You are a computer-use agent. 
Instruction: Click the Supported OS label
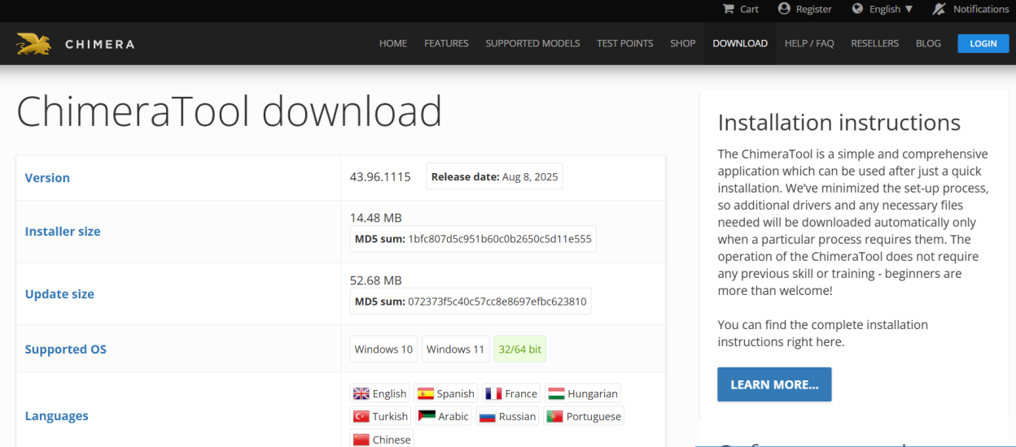(66, 349)
